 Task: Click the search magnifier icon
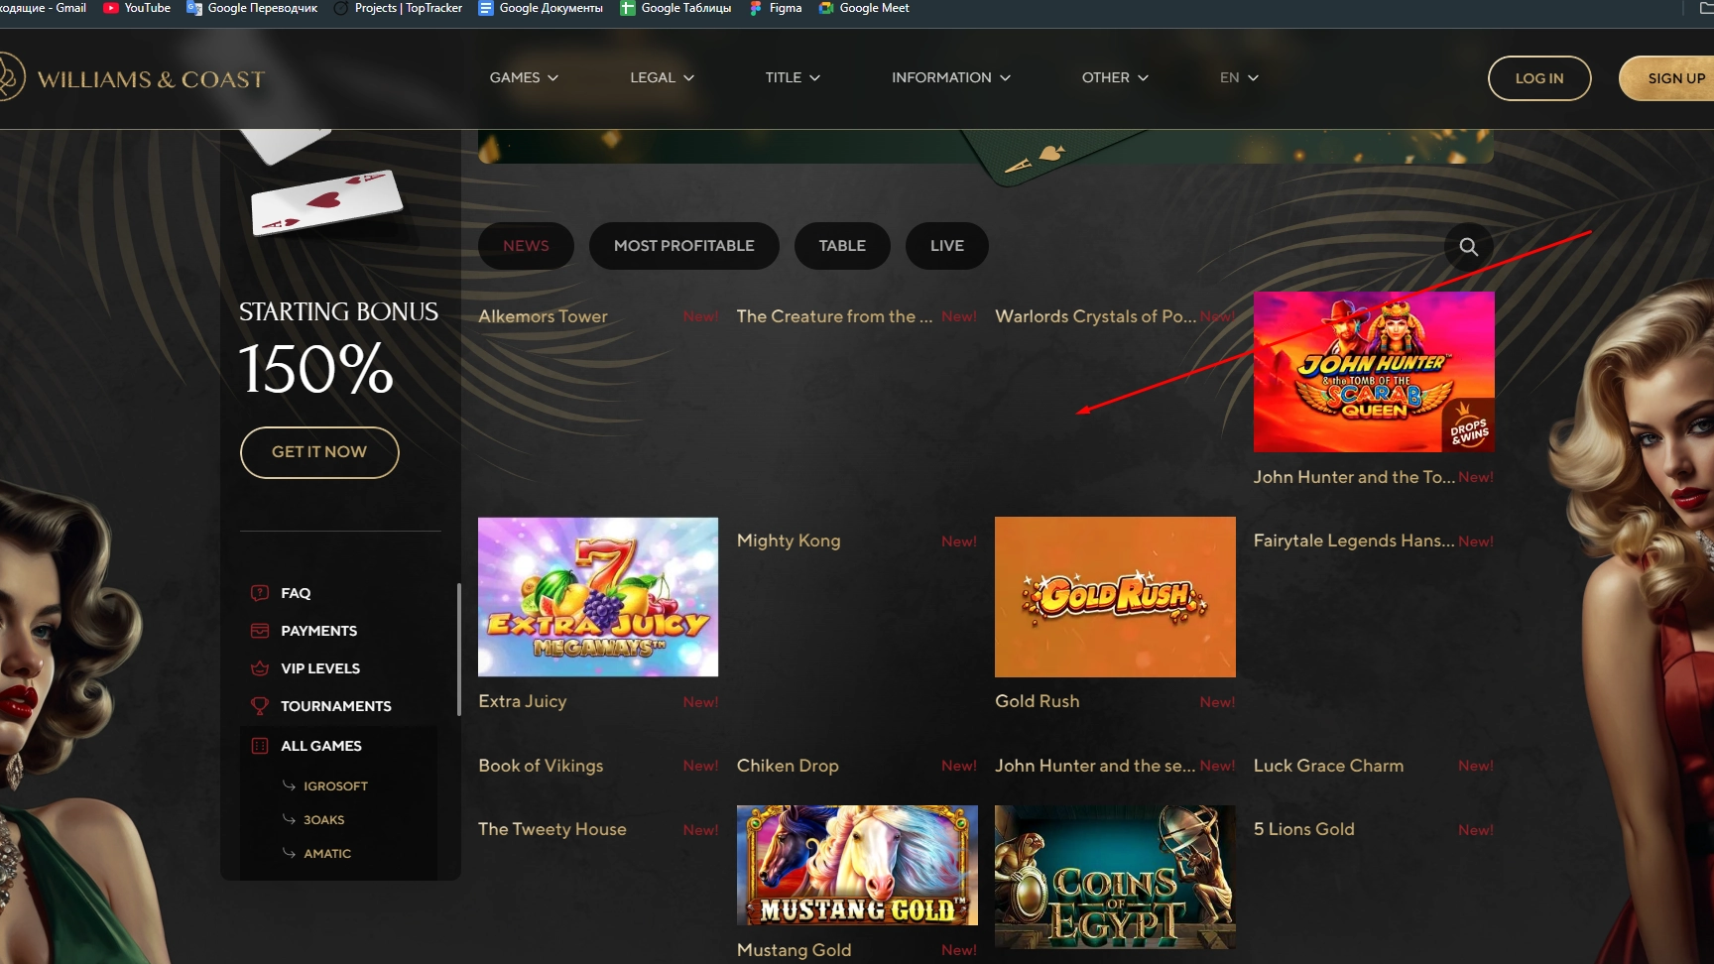(x=1468, y=247)
